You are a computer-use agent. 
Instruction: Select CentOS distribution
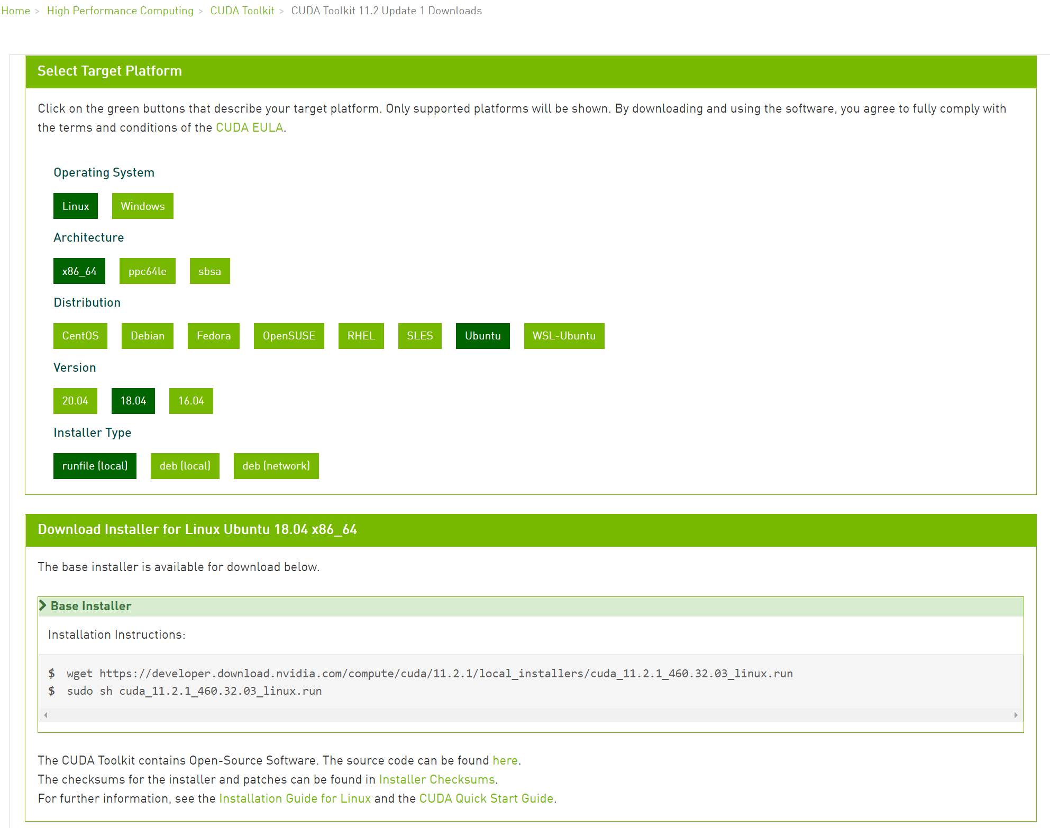tap(80, 336)
